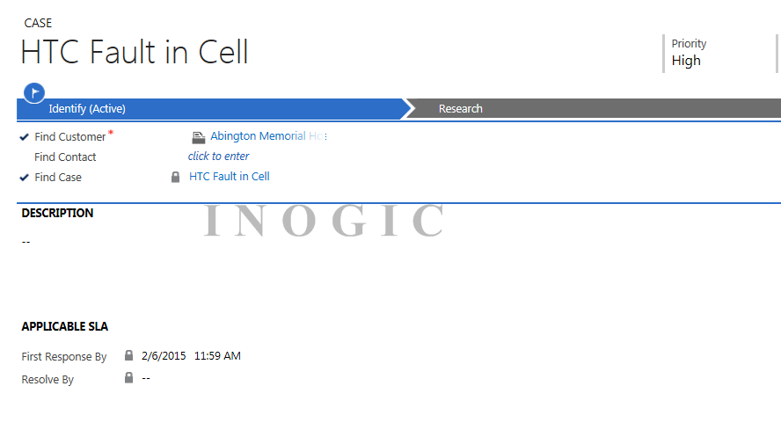Click the blue flag process icon

tap(34, 92)
